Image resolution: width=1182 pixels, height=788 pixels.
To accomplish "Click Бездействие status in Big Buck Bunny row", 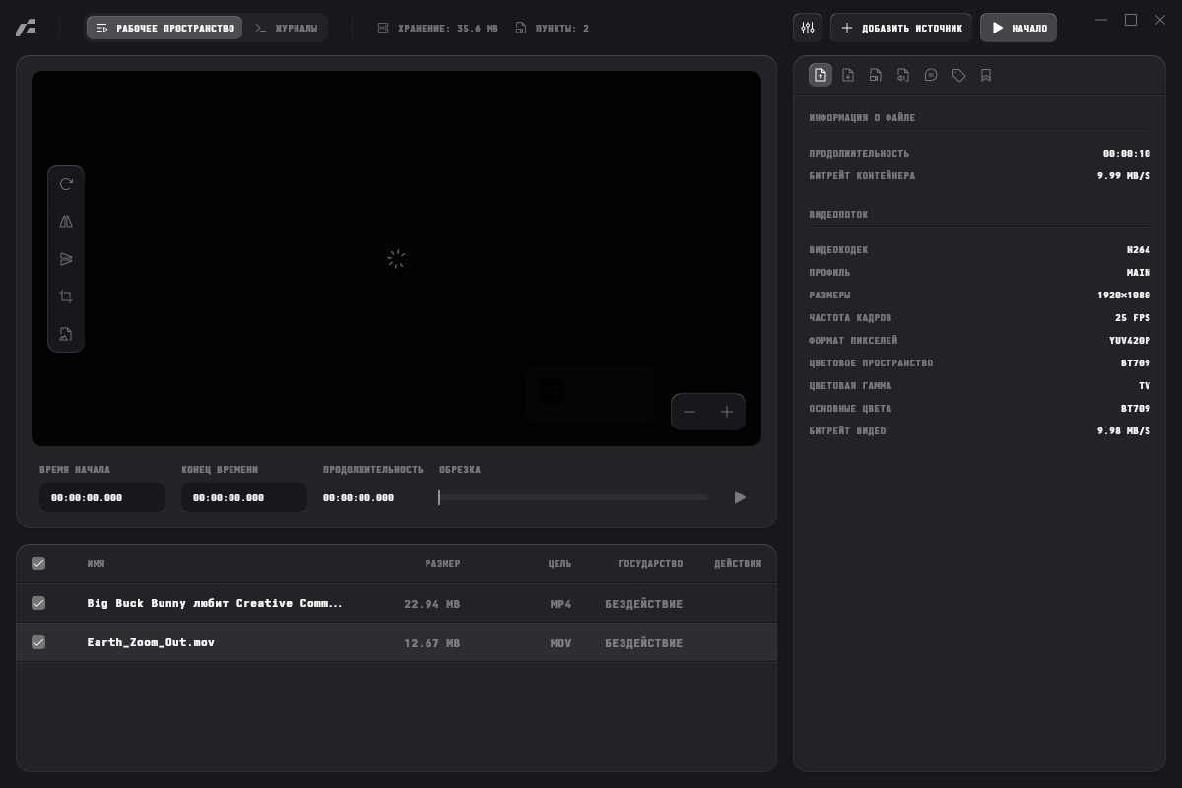I will (x=643, y=604).
